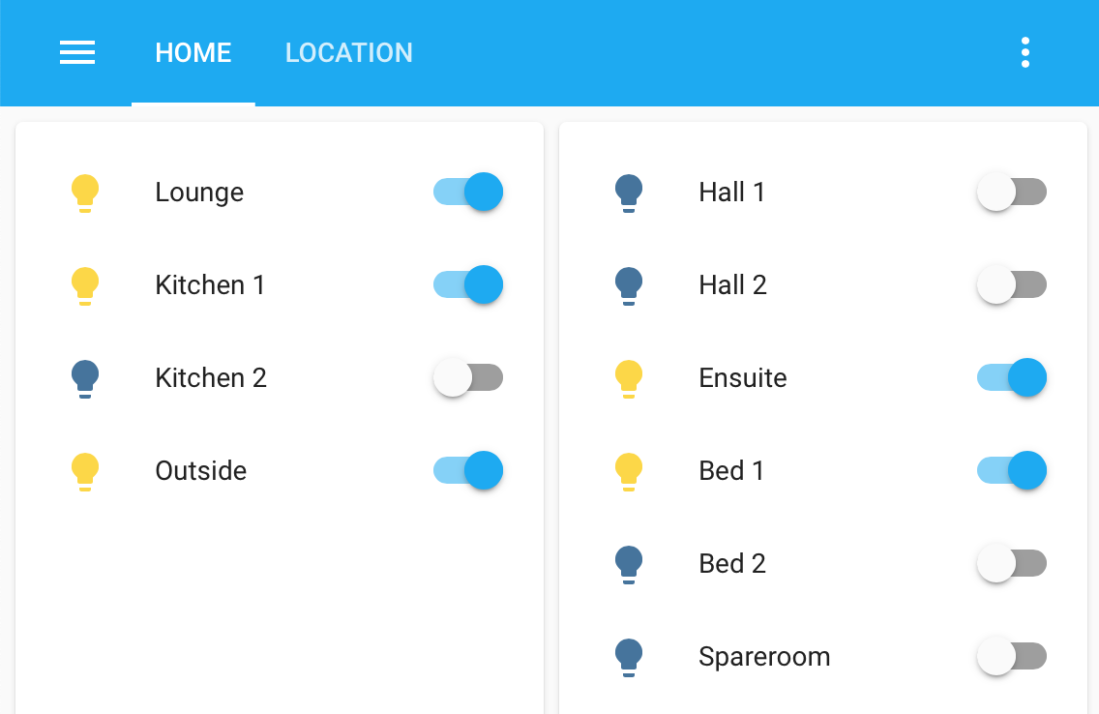Turn on Kitchen 2
The height and width of the screenshot is (714, 1099).
(x=468, y=377)
